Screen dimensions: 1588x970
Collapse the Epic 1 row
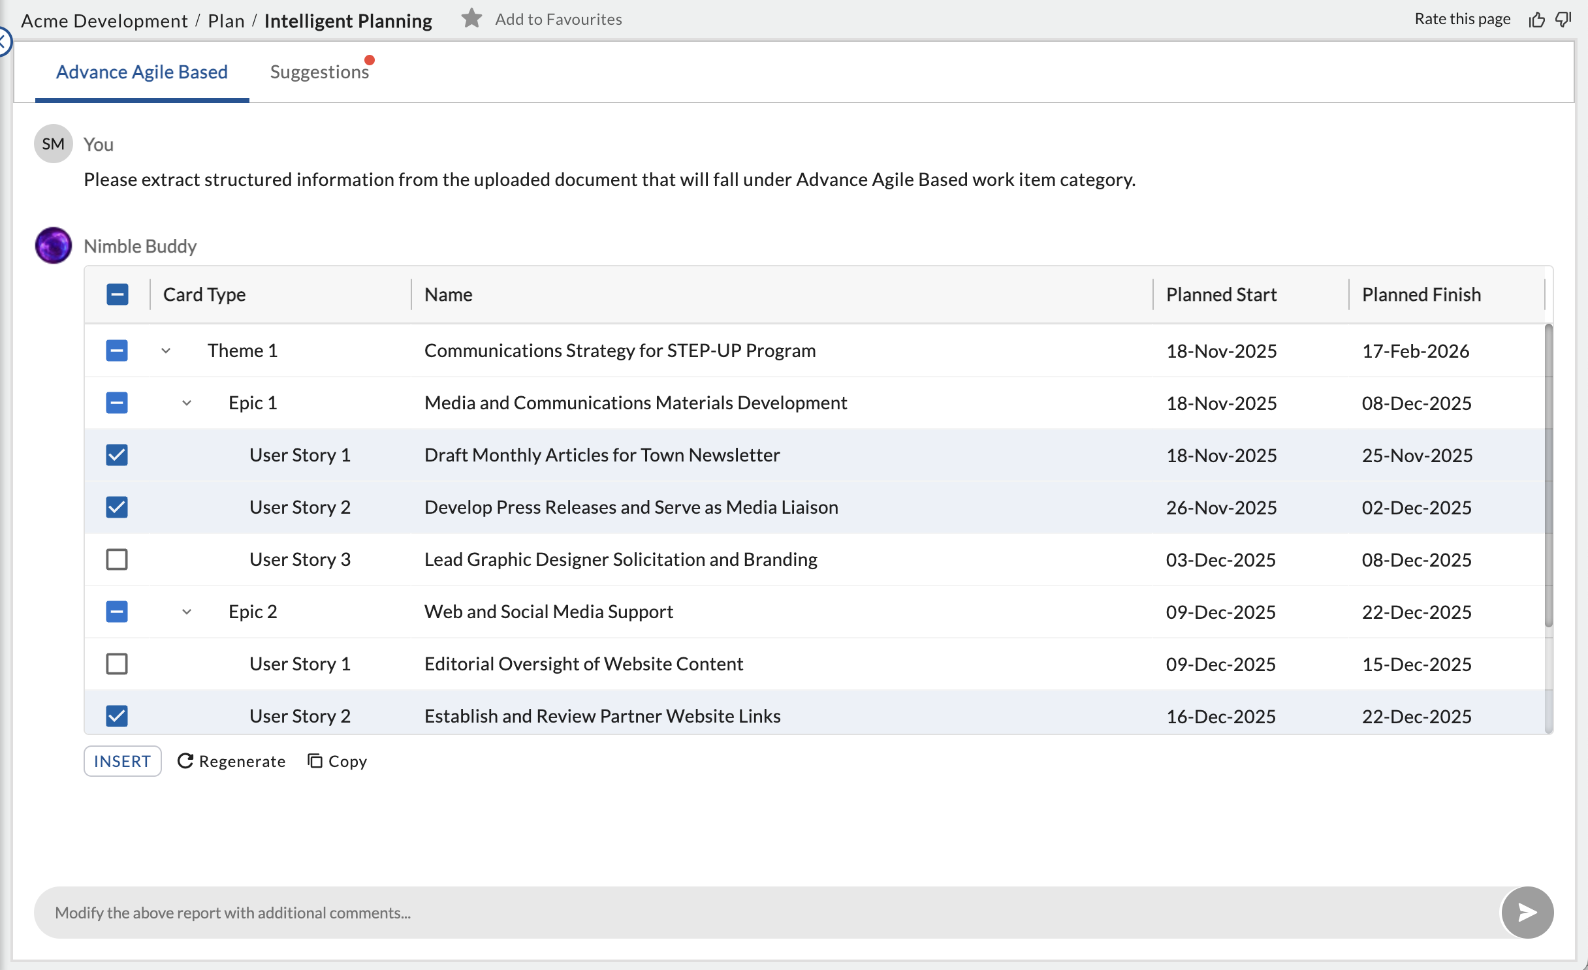point(187,403)
